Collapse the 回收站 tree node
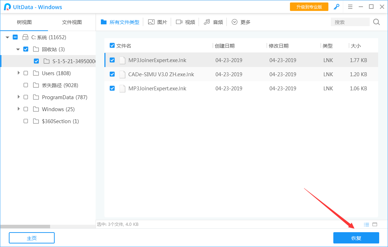This screenshot has height=247, width=388. [x=18, y=49]
